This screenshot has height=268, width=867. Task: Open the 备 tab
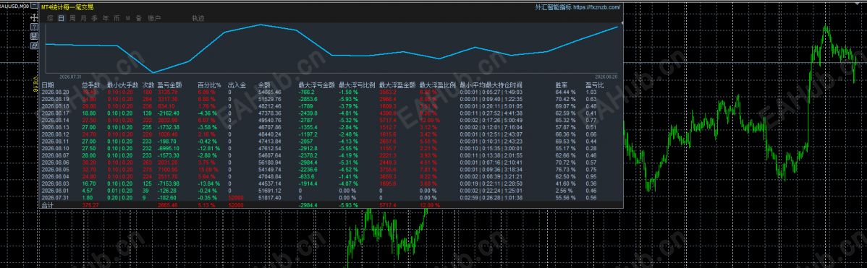138,18
